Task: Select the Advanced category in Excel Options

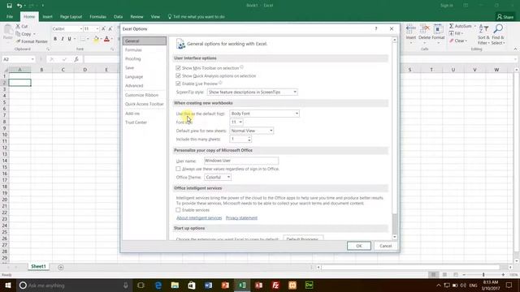Action: click(x=145, y=86)
